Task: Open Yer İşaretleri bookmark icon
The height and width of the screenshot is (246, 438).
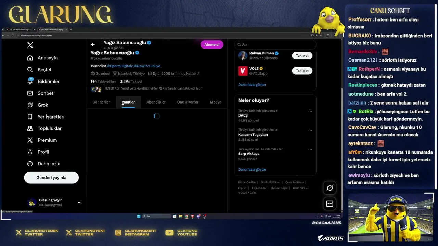Action: [x=30, y=117]
